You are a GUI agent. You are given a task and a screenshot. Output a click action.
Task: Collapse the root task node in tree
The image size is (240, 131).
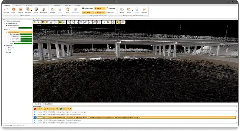3,21
